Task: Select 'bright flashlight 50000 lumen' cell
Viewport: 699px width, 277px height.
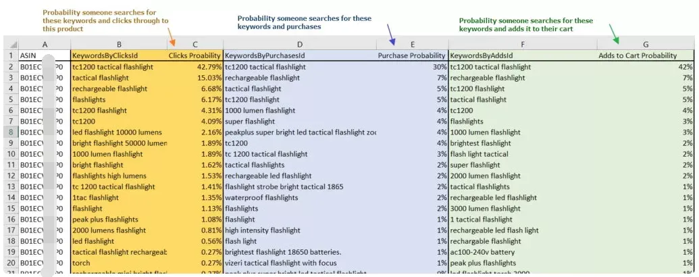Action: (x=119, y=143)
